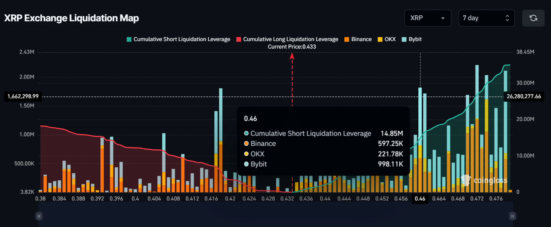Screen dimensions: 551x227
Task: Open the 7 day timeframe selector
Action: coord(486,18)
